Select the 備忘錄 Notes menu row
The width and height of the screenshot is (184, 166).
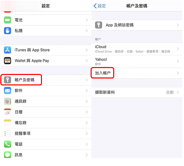pos(46,123)
